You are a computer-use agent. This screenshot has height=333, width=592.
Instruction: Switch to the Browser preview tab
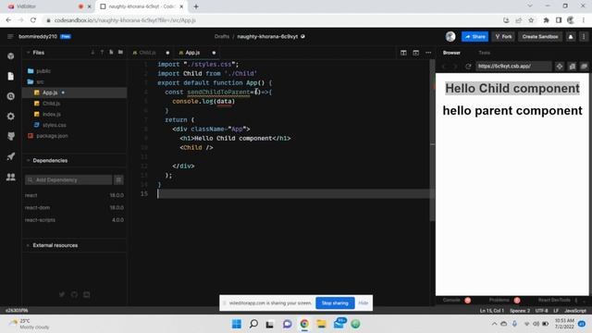click(451, 53)
